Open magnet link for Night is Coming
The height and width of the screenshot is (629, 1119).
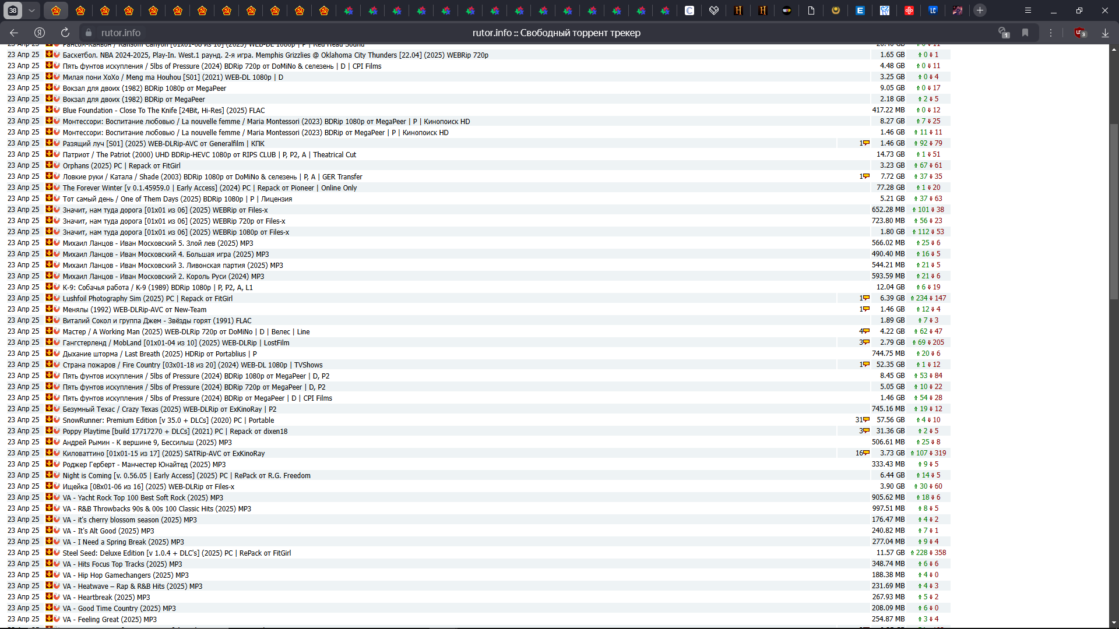(57, 475)
